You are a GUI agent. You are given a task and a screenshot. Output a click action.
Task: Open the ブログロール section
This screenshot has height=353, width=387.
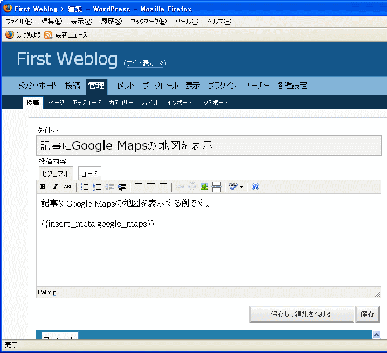pyautogui.click(x=161, y=86)
